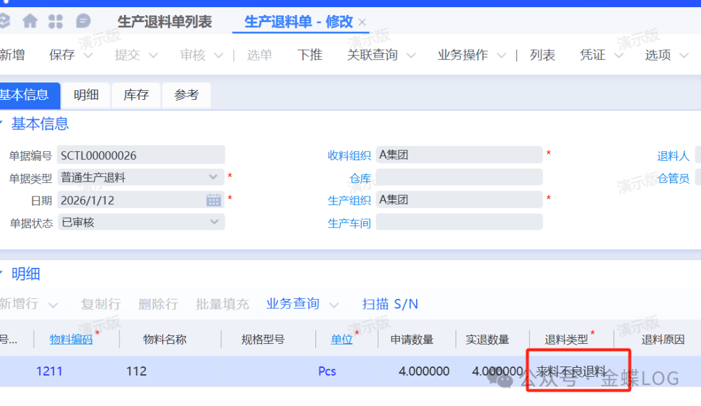Image resolution: width=701 pixels, height=406 pixels.
Task: Close the 生产退料单 - 修改 tab
Action: (x=363, y=22)
